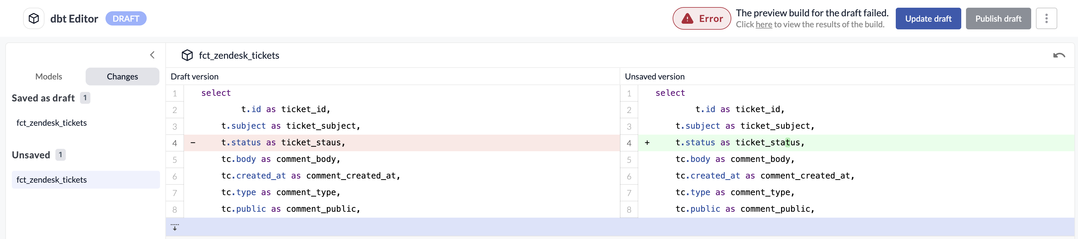Screen dimensions: 1078x239
Task: Open the three-dot more options menu
Action: 1046,18
